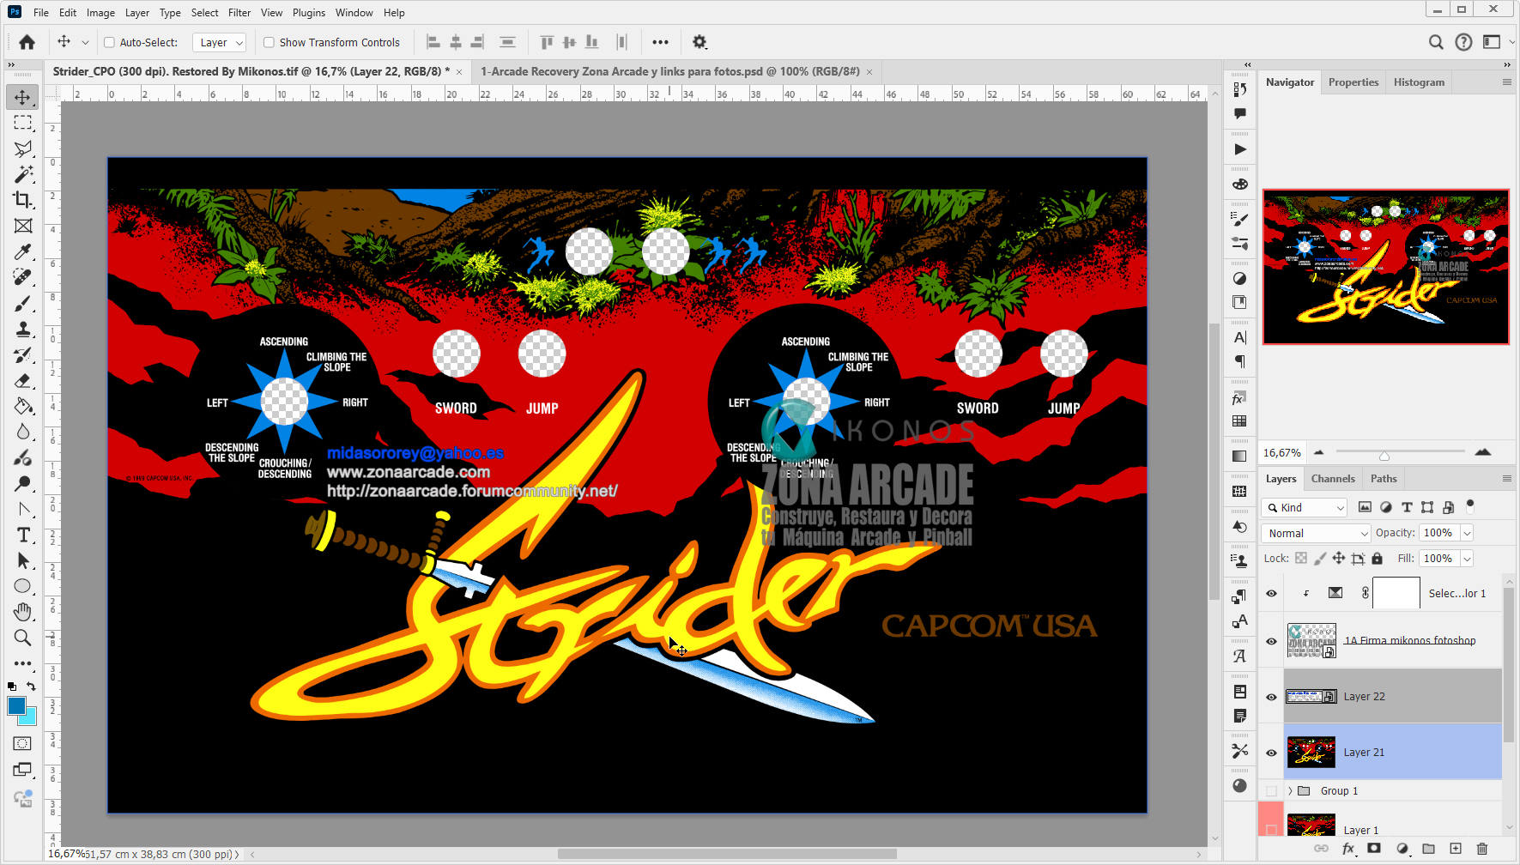1520x865 pixels.
Task: Expand the Group 1 folder
Action: point(1290,791)
